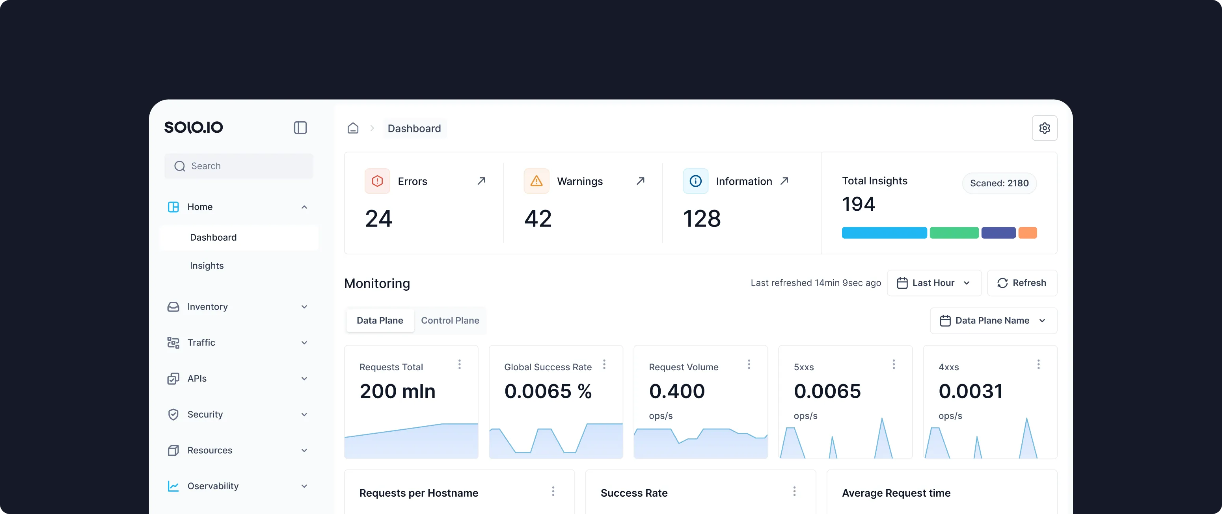Select Insights in the sidebar
Screen dimensions: 1222x514
(207, 265)
